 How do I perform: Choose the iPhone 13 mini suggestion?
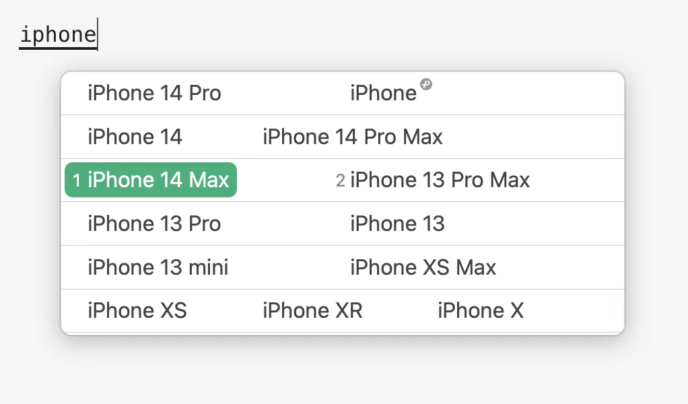(x=158, y=267)
